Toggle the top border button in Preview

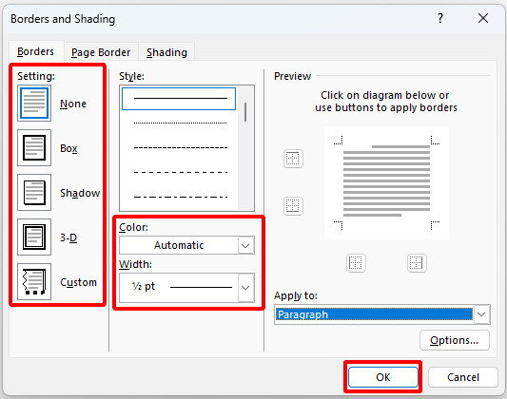click(x=293, y=159)
